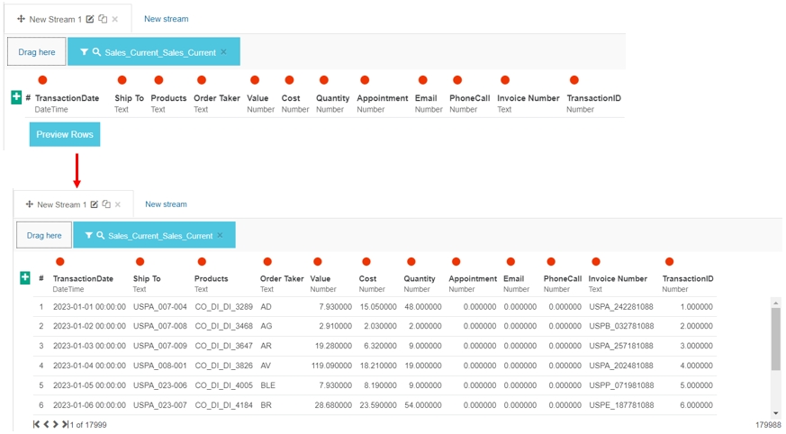Remove Sales_Current chip above the data rows

[220, 235]
